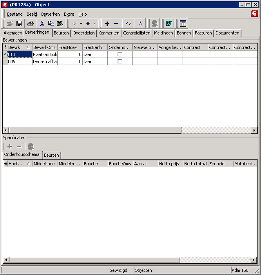Open the Extra menu
This screenshot has height=275, width=261.
click(69, 14)
